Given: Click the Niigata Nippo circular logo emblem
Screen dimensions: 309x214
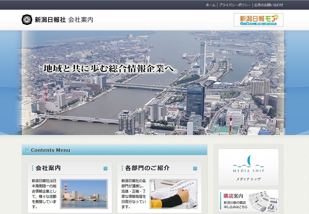Looking at the screenshot, I should (x=27, y=19).
